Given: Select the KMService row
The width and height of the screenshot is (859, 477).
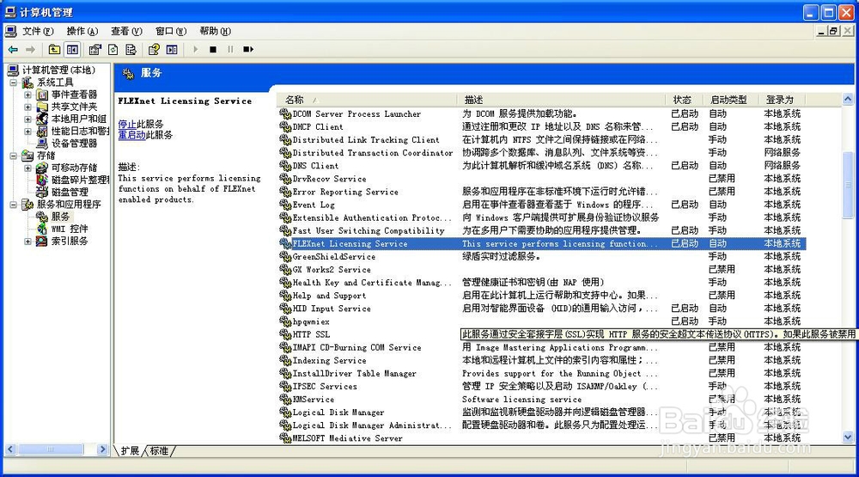Looking at the screenshot, I should (x=542, y=399).
